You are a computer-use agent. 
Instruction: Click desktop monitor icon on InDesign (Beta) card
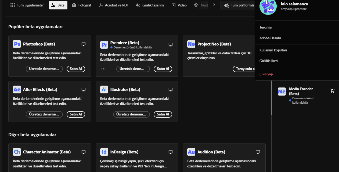[171, 152]
